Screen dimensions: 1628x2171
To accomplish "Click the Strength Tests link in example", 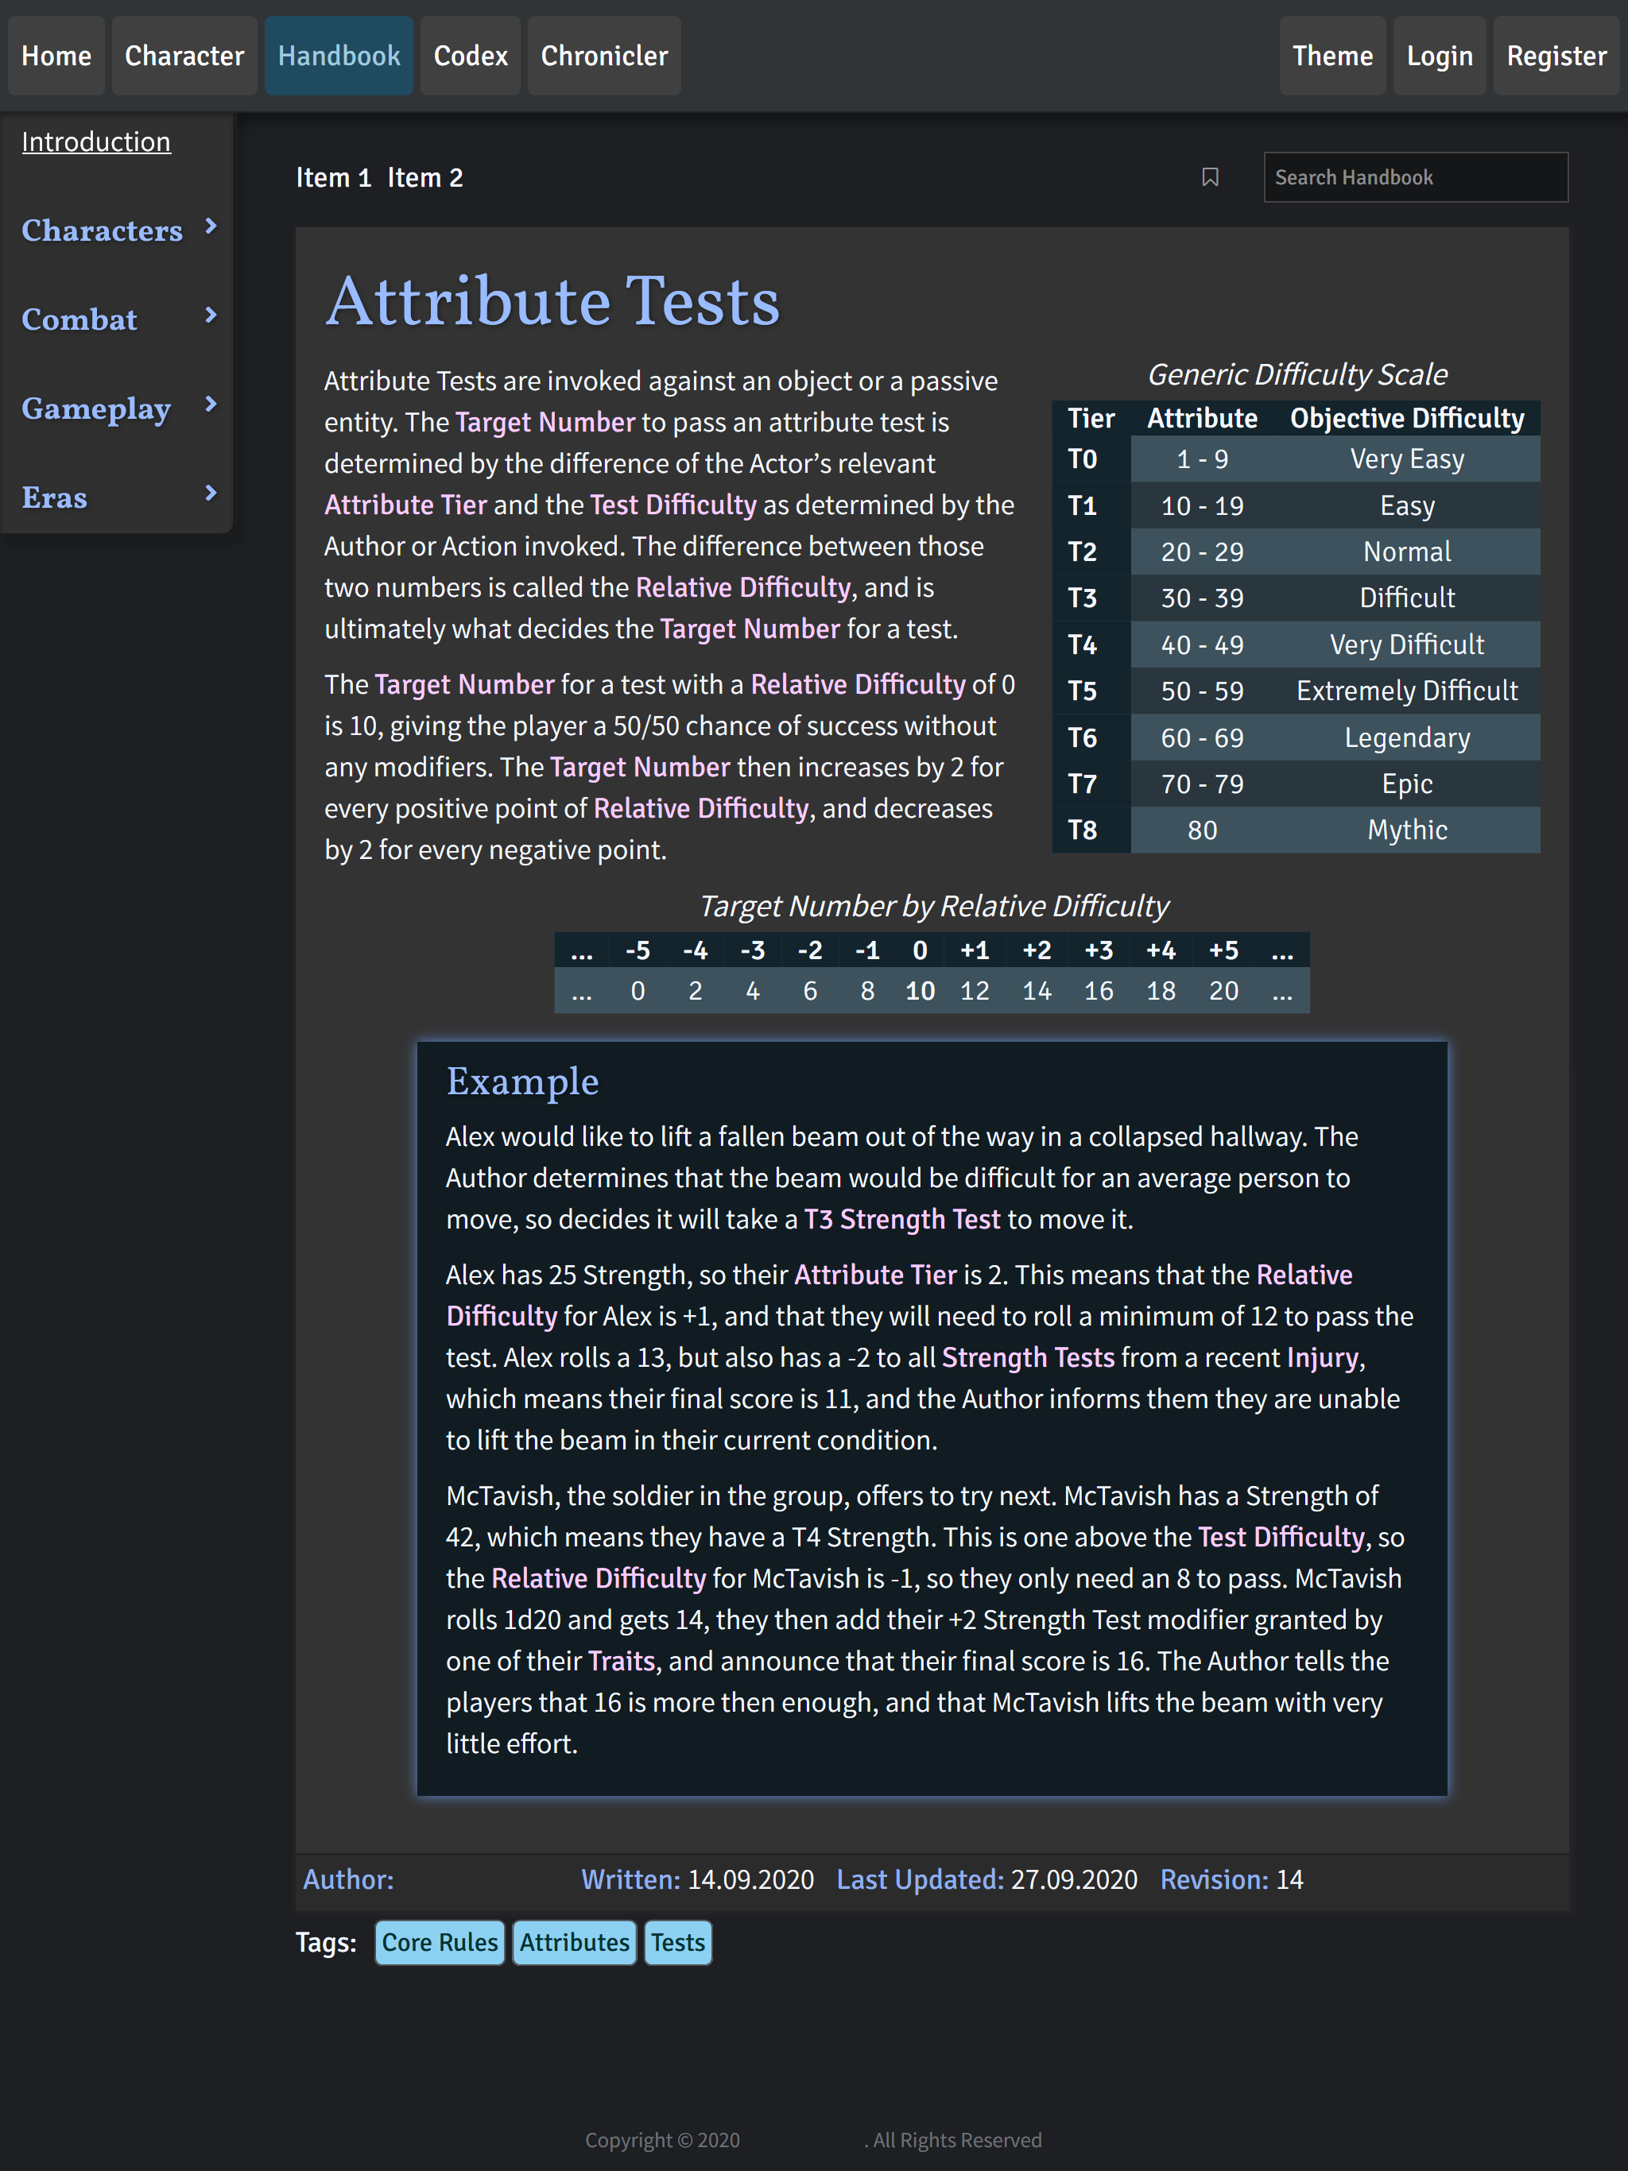I will tap(1028, 1357).
